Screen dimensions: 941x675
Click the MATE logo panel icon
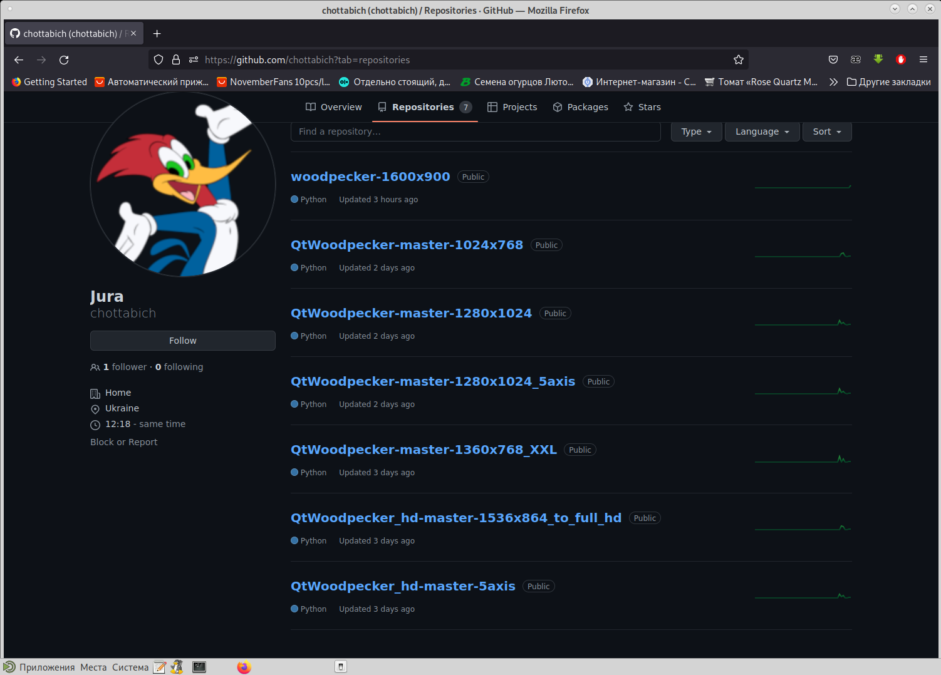point(9,667)
